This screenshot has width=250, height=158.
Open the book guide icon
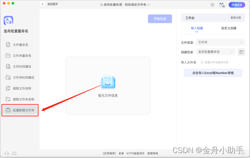14,153
